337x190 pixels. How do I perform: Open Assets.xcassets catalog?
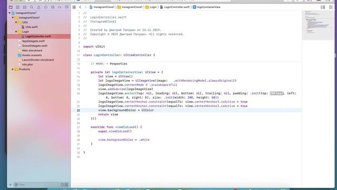[32, 55]
